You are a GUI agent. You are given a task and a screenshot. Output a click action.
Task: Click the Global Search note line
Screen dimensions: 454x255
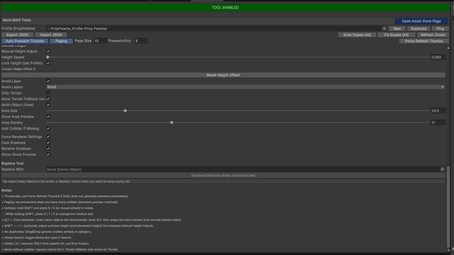coord(36,238)
